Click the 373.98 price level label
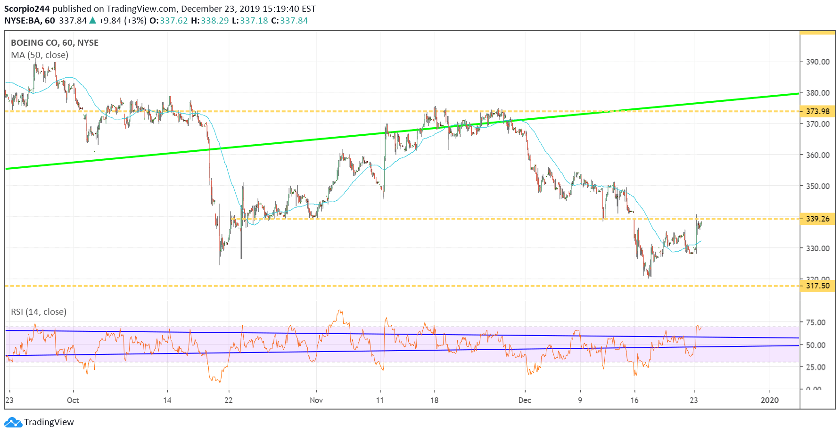The image size is (840, 435). tap(817, 111)
